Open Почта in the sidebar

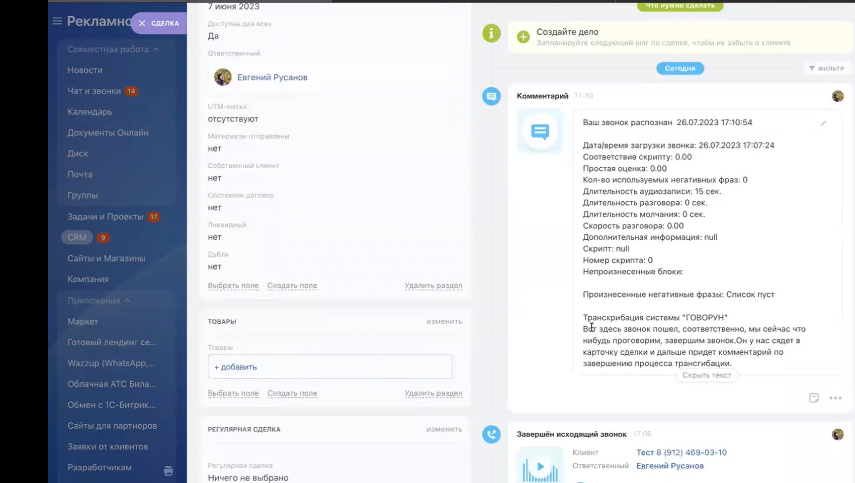[80, 174]
